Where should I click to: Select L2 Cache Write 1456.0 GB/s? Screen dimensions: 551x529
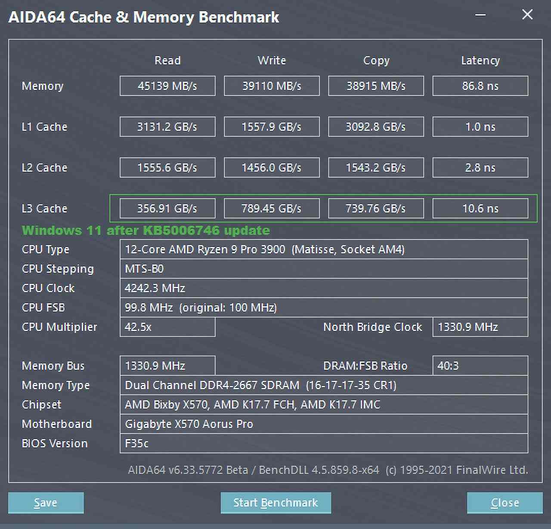pos(272,168)
